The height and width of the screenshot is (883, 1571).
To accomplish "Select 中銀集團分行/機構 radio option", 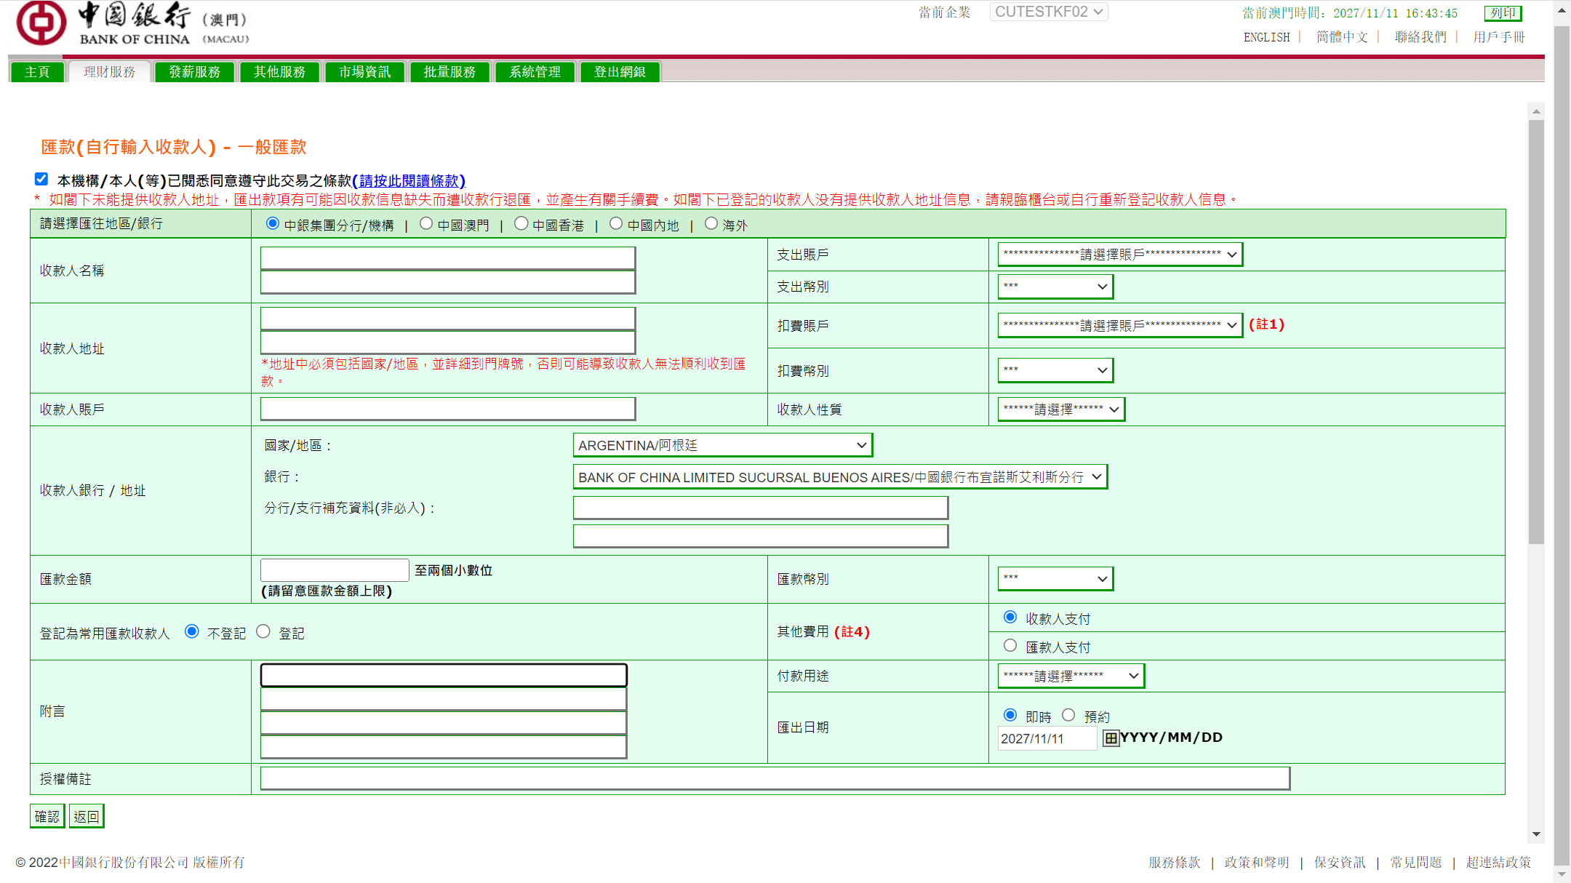I will pos(273,223).
